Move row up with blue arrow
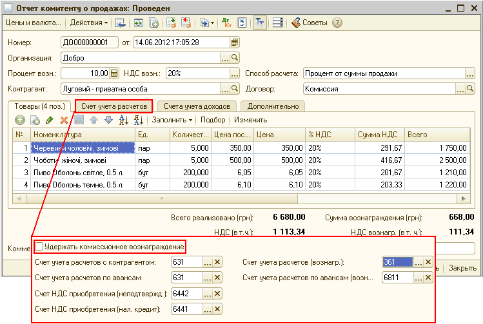483x324 pixels. [x=94, y=120]
